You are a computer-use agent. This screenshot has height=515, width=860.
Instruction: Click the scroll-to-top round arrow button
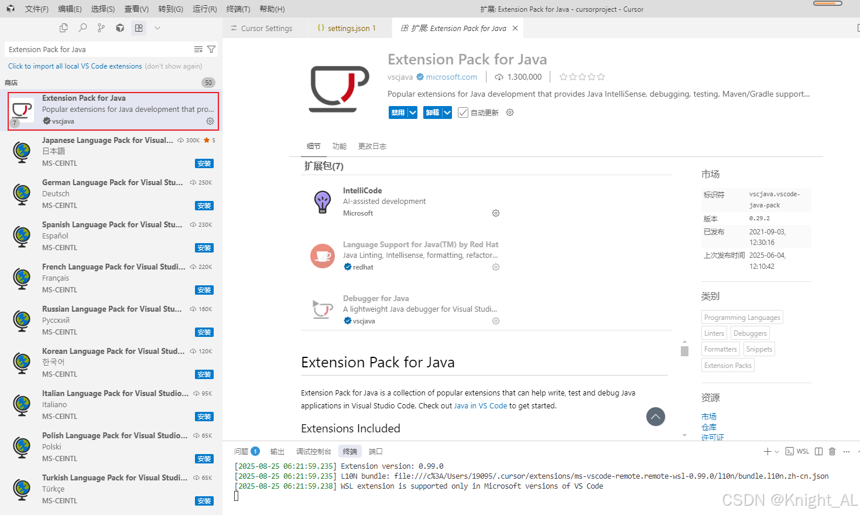point(656,417)
